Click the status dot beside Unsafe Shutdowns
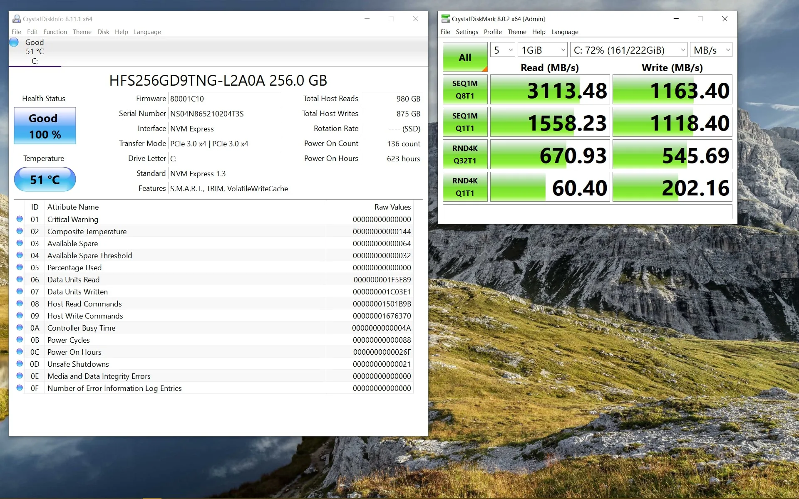This screenshot has height=499, width=799. tap(20, 363)
